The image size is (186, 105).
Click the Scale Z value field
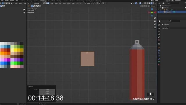pos(47,94)
